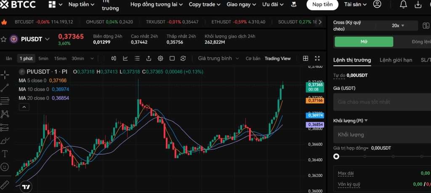The height and width of the screenshot is (193, 431).
Task: Click the list-style toolbar icon
Action: click(x=137, y=59)
